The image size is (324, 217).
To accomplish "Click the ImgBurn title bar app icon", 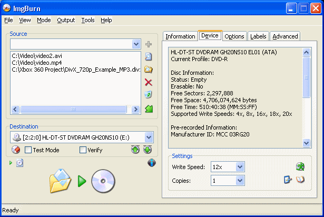I will click(x=7, y=8).
